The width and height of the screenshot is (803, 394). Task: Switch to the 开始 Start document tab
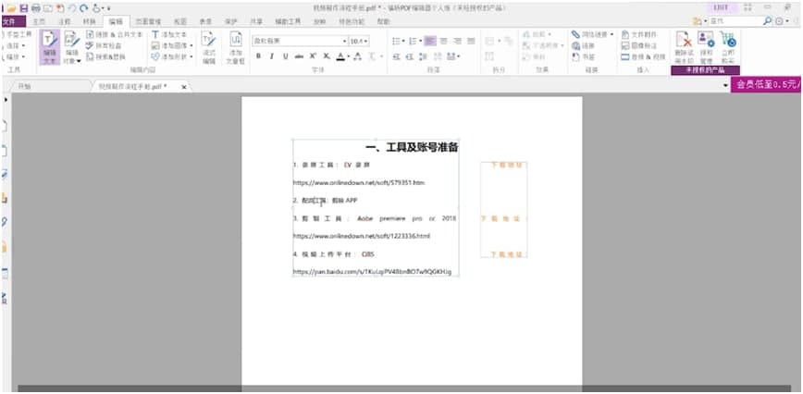pos(23,86)
